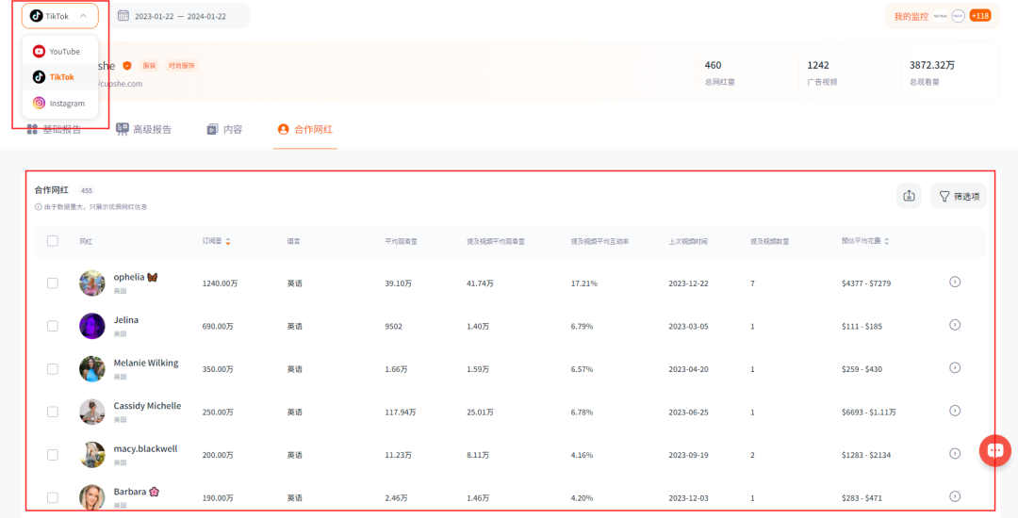1018x518 pixels.
Task: Open the 筛选项 filter button
Action: (x=959, y=196)
